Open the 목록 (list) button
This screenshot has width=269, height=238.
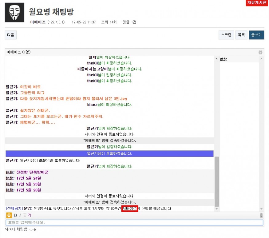[241, 35]
